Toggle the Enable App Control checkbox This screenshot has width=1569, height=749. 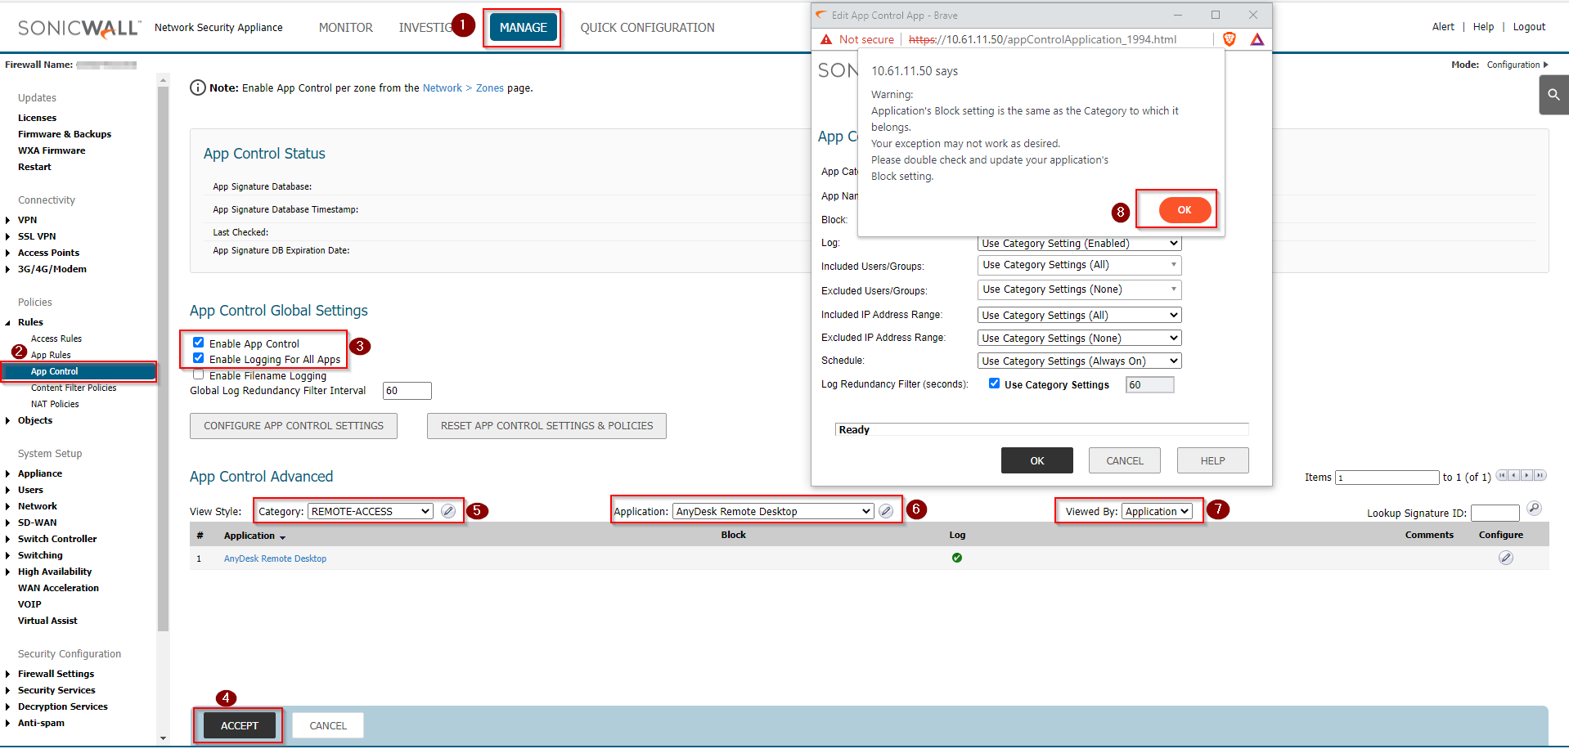point(198,343)
